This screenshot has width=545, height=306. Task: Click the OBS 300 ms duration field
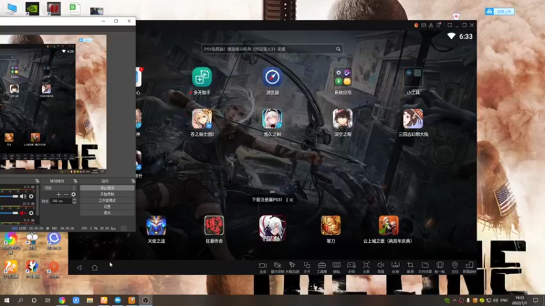click(61, 201)
